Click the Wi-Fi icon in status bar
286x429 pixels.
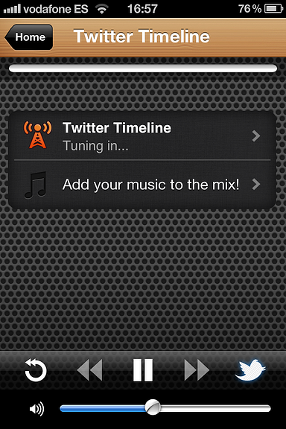[102, 9]
